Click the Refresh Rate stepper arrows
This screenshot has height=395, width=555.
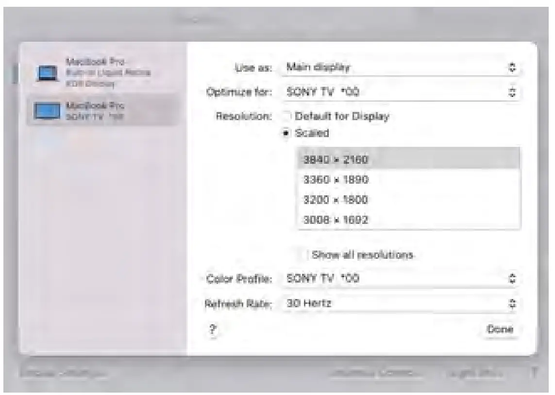coord(512,303)
